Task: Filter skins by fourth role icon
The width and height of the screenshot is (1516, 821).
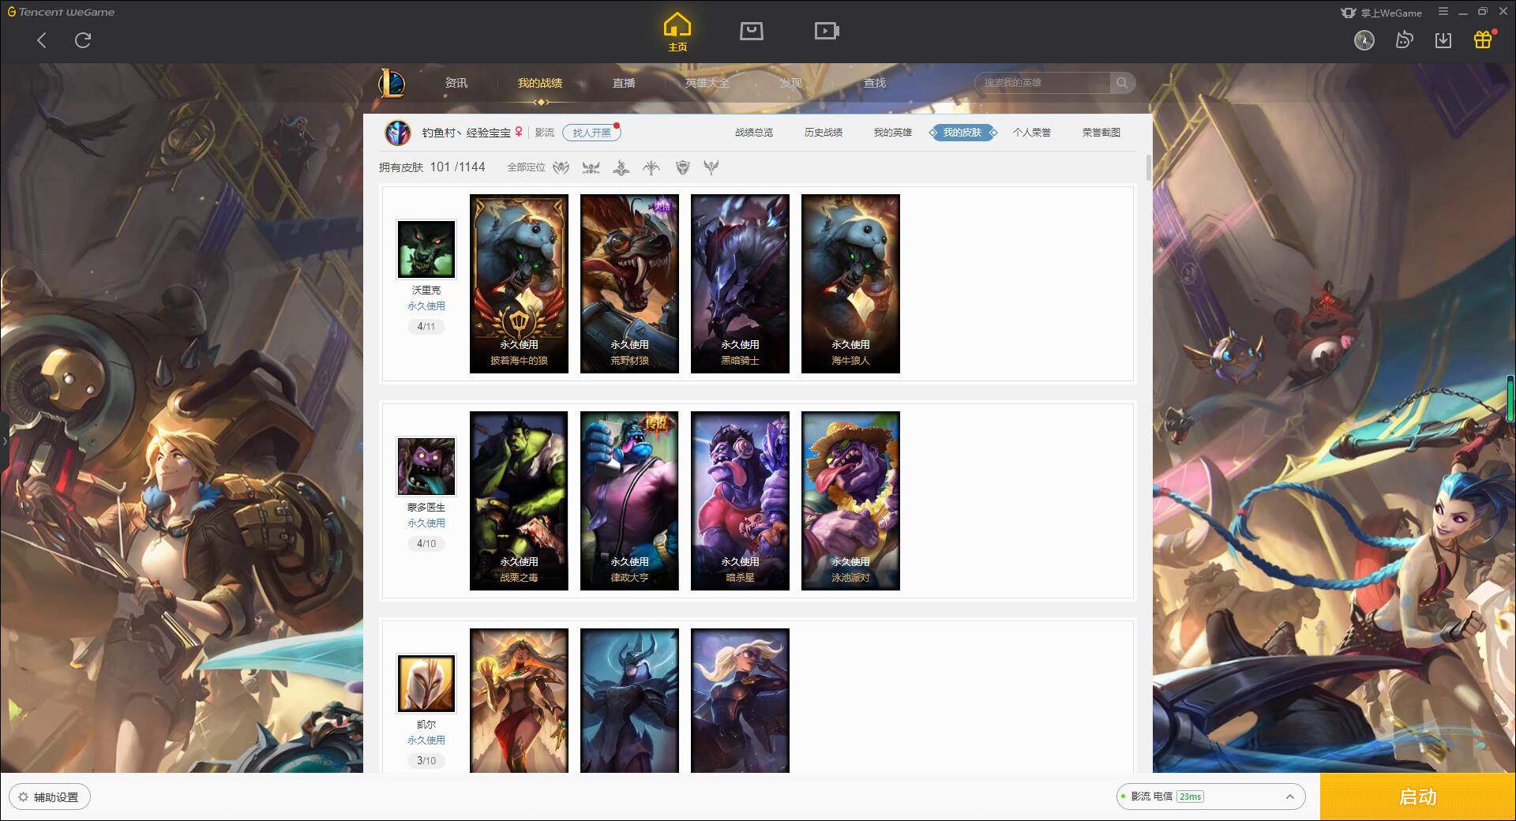Action: pos(651,167)
